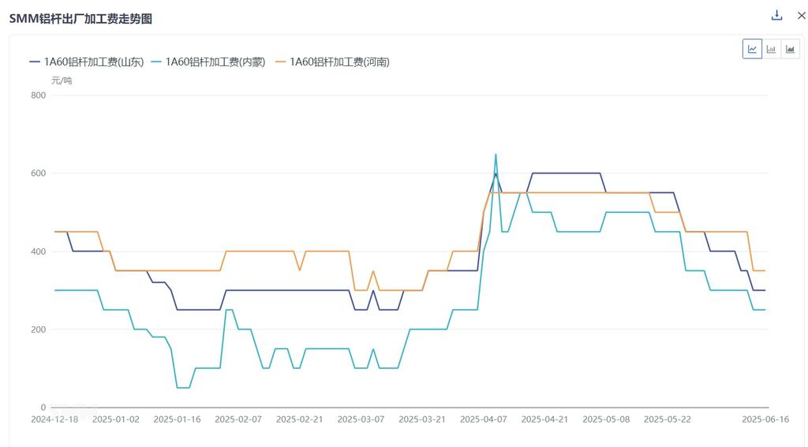Viewport: 808px width, 447px height.
Task: Toggle the 1A60铝杆加工费(山东) legend series
Action: pyautogui.click(x=93, y=61)
